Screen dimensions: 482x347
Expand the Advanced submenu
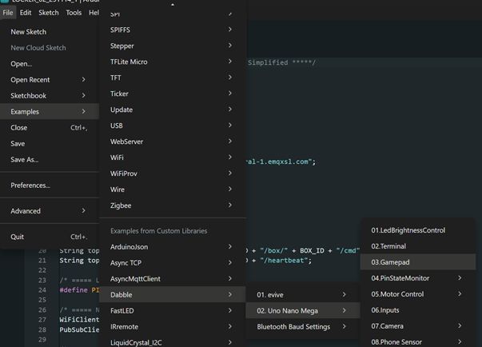(x=50, y=211)
